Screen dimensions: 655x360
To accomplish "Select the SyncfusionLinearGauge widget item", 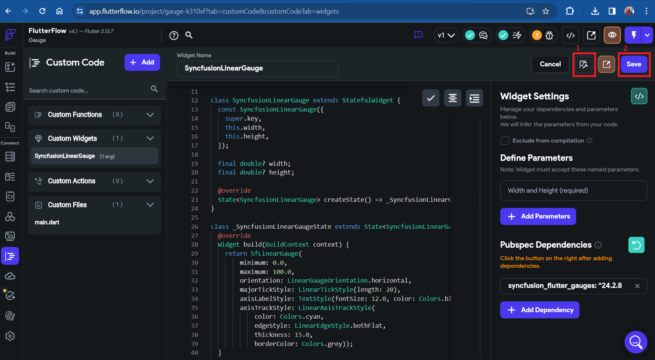I will (94, 156).
